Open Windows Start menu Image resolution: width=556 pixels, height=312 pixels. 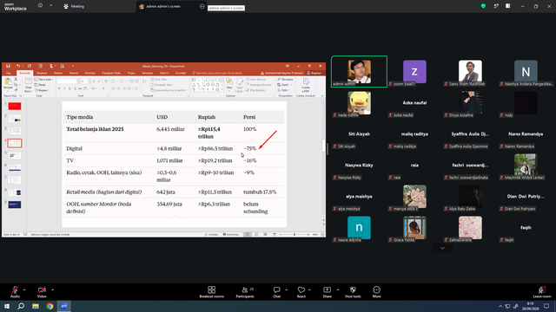(x=7, y=306)
